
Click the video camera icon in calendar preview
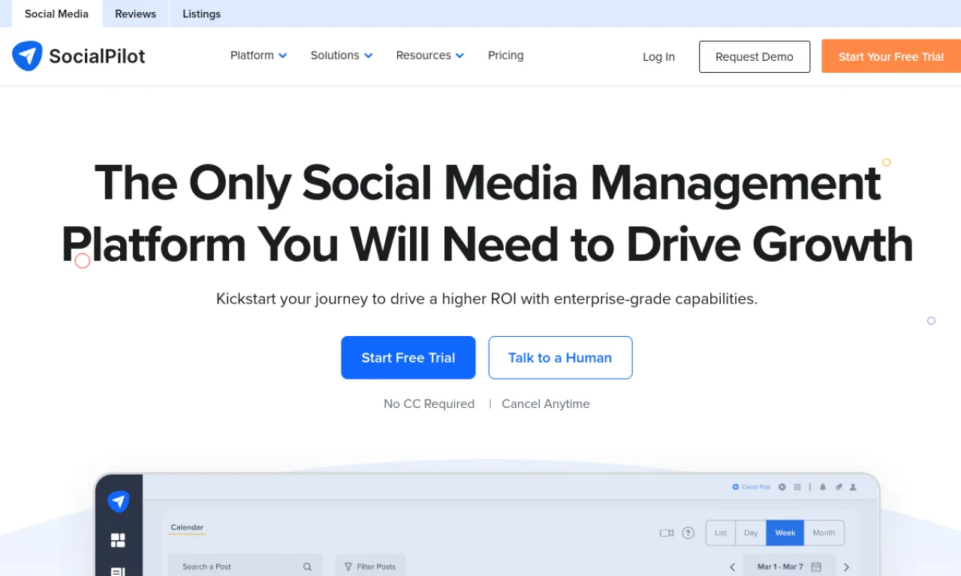click(667, 532)
